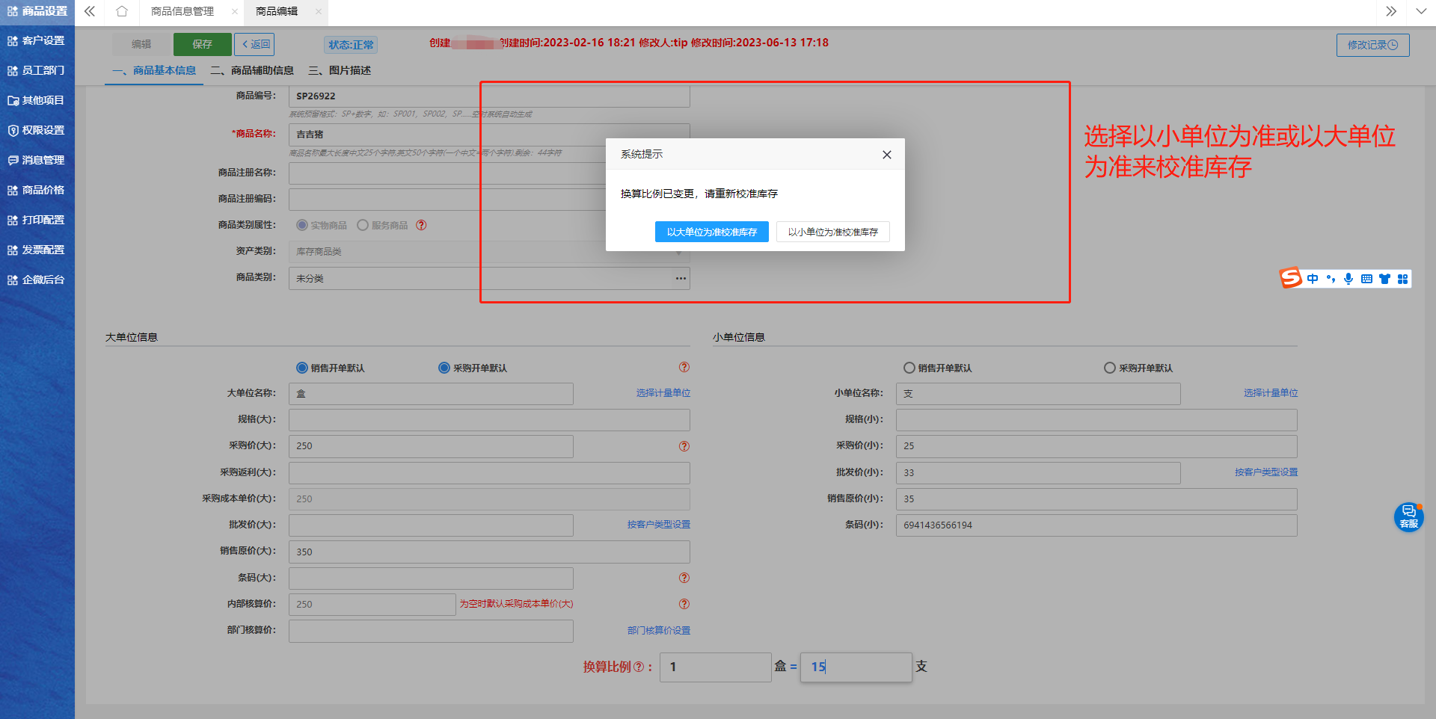
Task: Collapse sidebar with double-left arrow icon
Action: [90, 11]
